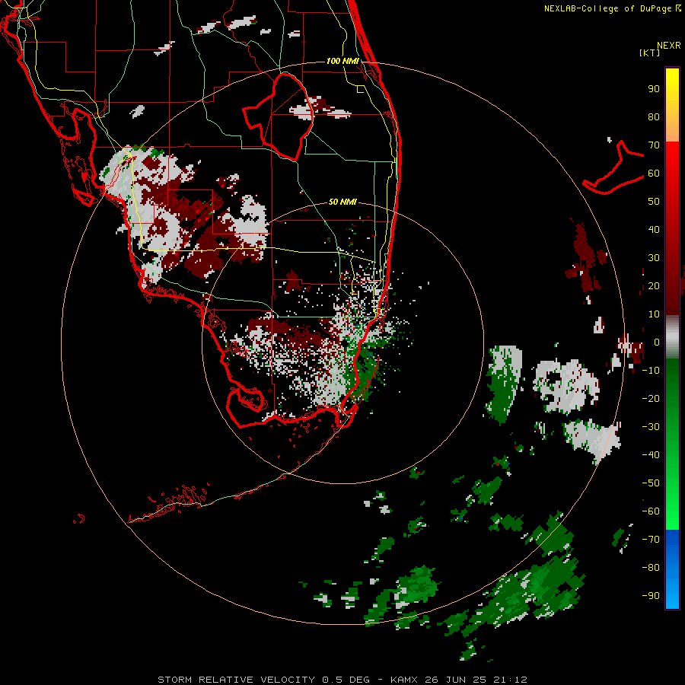
Task: Click the 26 JUN 25 date text
Action: (x=455, y=680)
